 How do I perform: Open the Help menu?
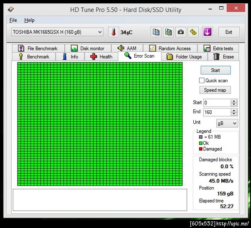coord(29,20)
